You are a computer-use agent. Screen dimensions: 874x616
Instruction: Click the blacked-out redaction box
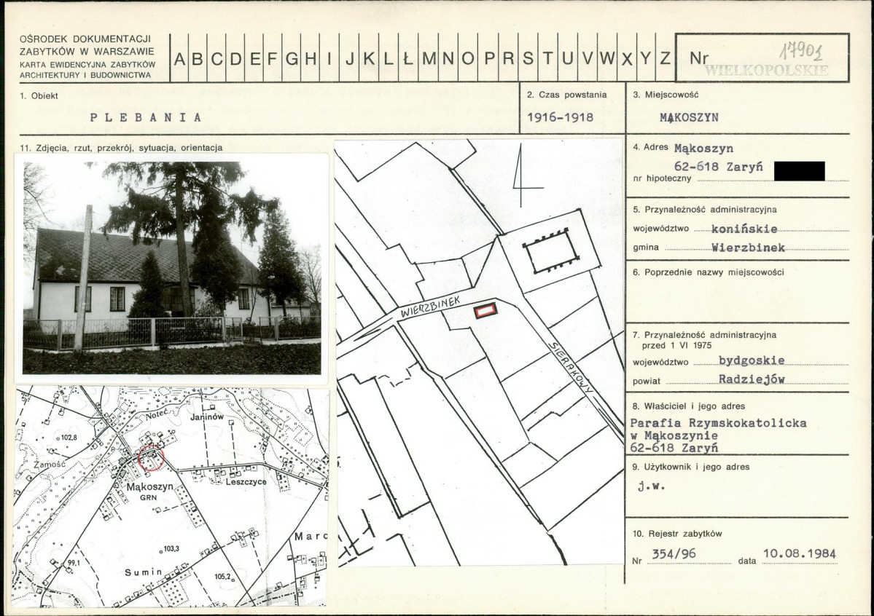coord(800,171)
